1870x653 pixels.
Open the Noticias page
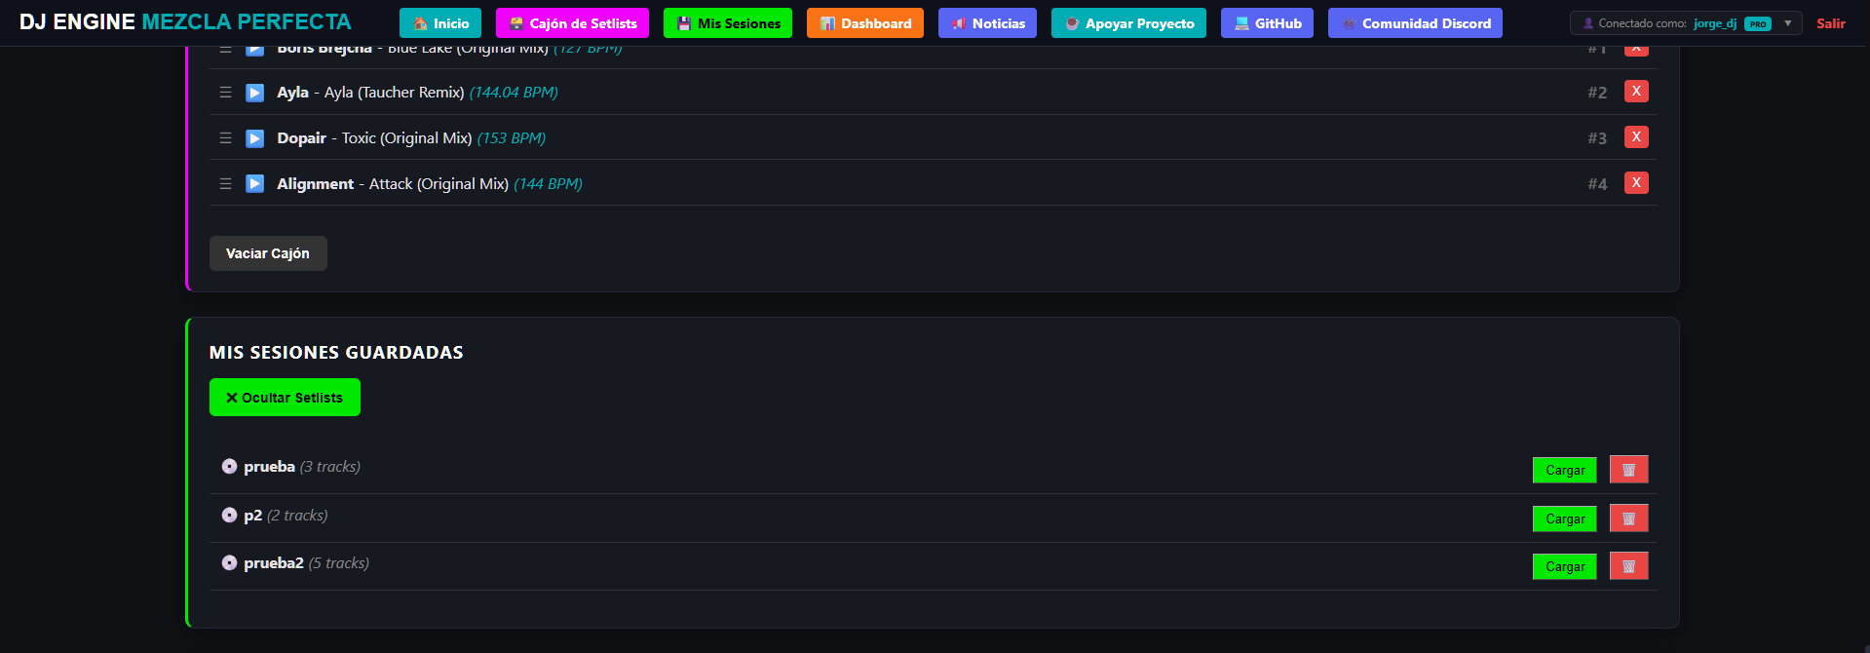click(987, 23)
